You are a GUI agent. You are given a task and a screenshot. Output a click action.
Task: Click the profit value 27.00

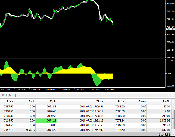[167, 107]
